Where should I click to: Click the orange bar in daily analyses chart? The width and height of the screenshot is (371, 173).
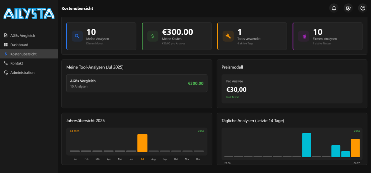click(x=355, y=148)
